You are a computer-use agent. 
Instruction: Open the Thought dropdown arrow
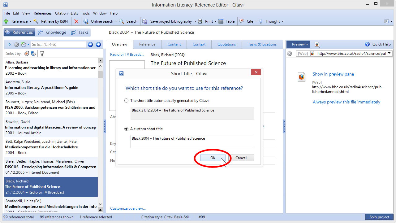click(282, 21)
